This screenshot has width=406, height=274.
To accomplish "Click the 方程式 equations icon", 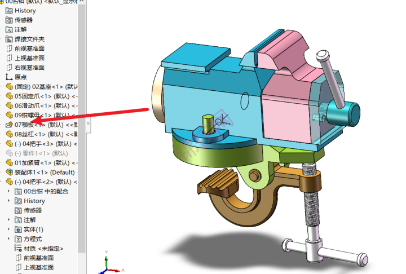I will [18, 239].
